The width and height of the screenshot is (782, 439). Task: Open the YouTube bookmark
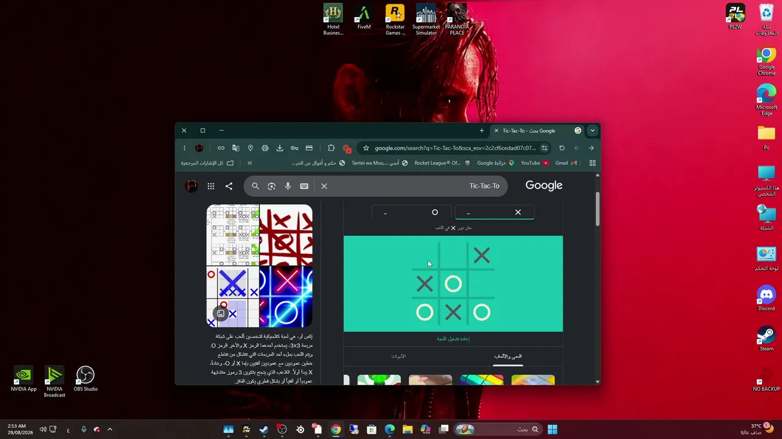pyautogui.click(x=534, y=163)
